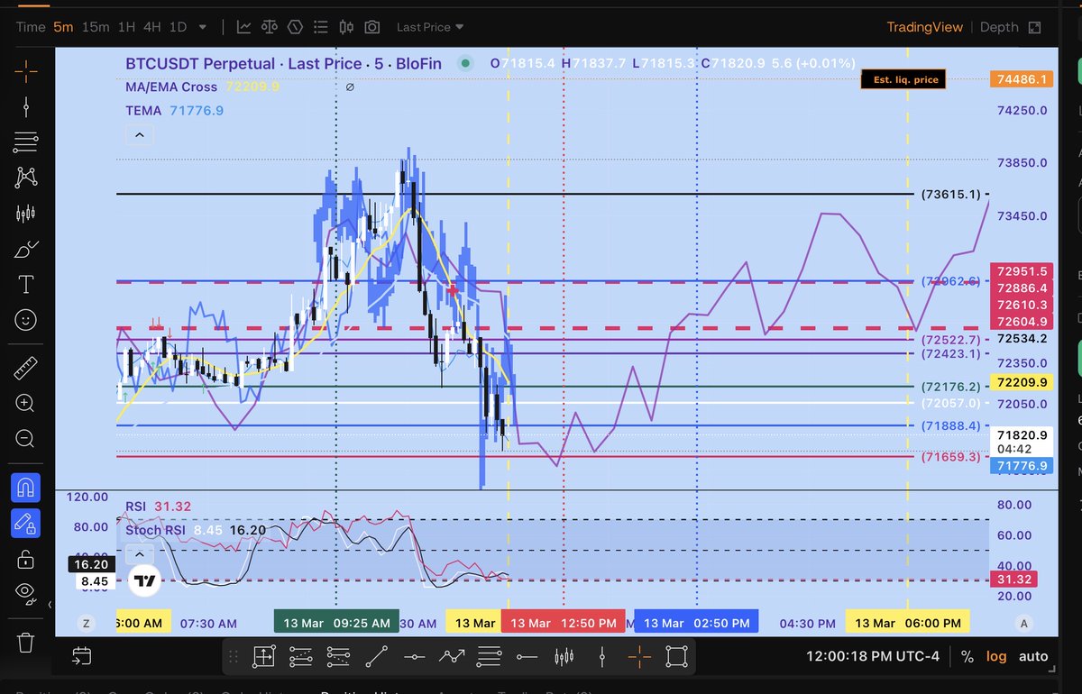This screenshot has height=694, width=1082.
Task: Toggle the hide all drawings eye icon
Action: pos(25,593)
